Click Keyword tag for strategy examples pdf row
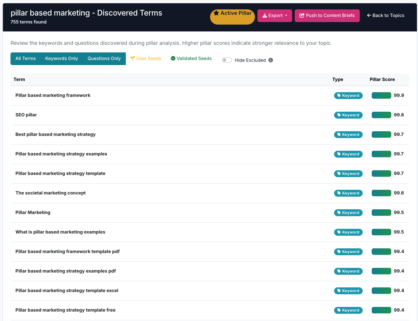The width and height of the screenshot is (418, 321). [348, 271]
